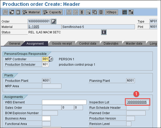Open the Dates/qtys tab
This screenshot has width=161, height=128.
111,44
